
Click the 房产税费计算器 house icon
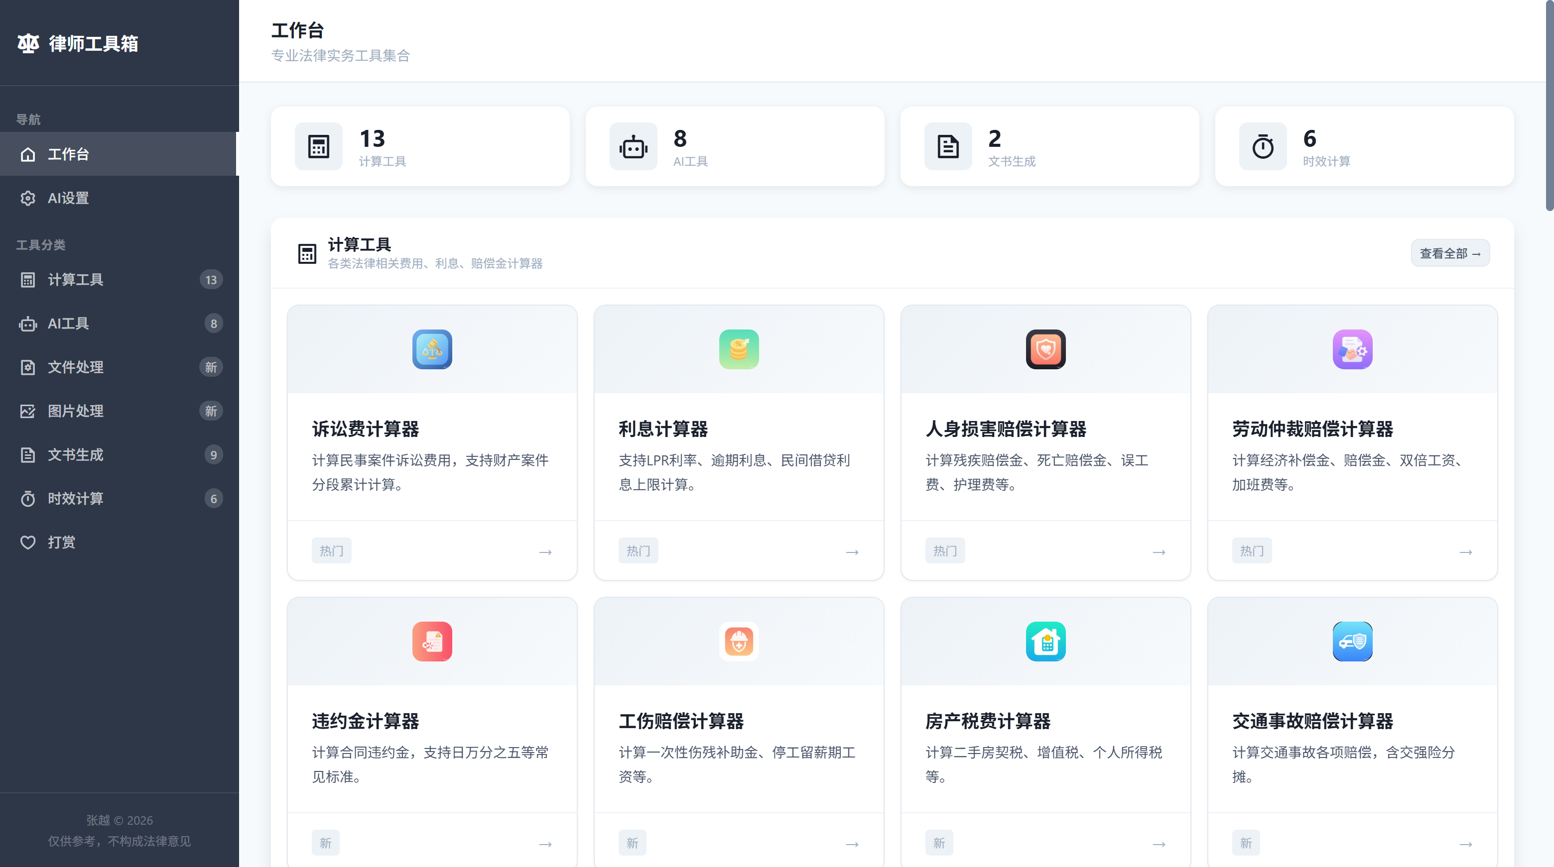1045,641
